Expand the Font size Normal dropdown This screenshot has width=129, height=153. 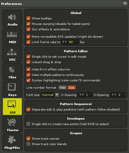(57, 95)
